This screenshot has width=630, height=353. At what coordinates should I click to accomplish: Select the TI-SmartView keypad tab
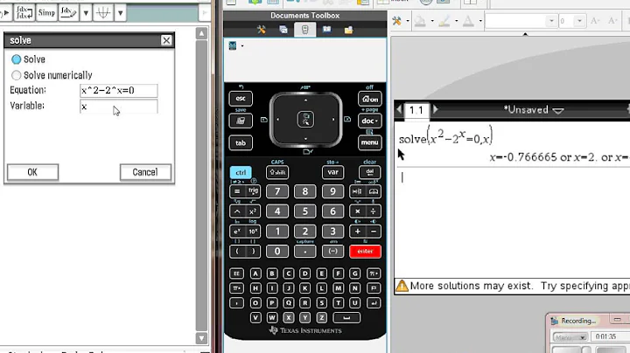pos(305,30)
